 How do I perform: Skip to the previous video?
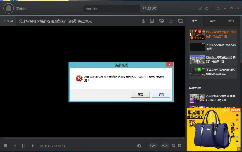14,146
